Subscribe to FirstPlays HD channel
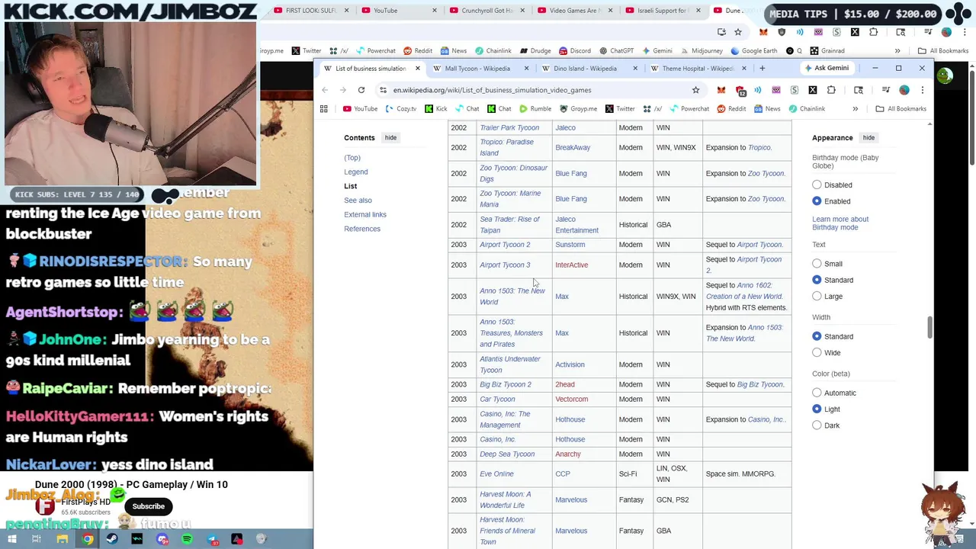 pyautogui.click(x=148, y=506)
